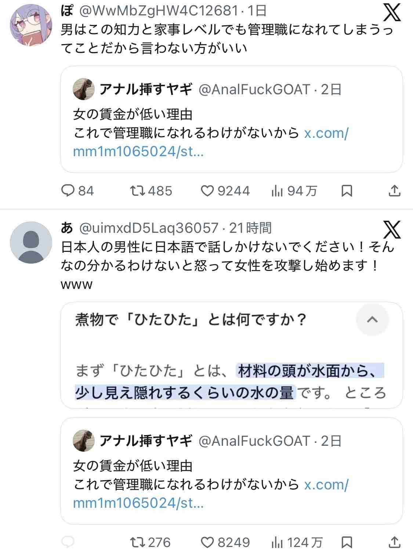Image resolution: width=413 pixels, height=551 pixels.
Task: Retweet the second post showing 276 reposts
Action: tap(138, 542)
